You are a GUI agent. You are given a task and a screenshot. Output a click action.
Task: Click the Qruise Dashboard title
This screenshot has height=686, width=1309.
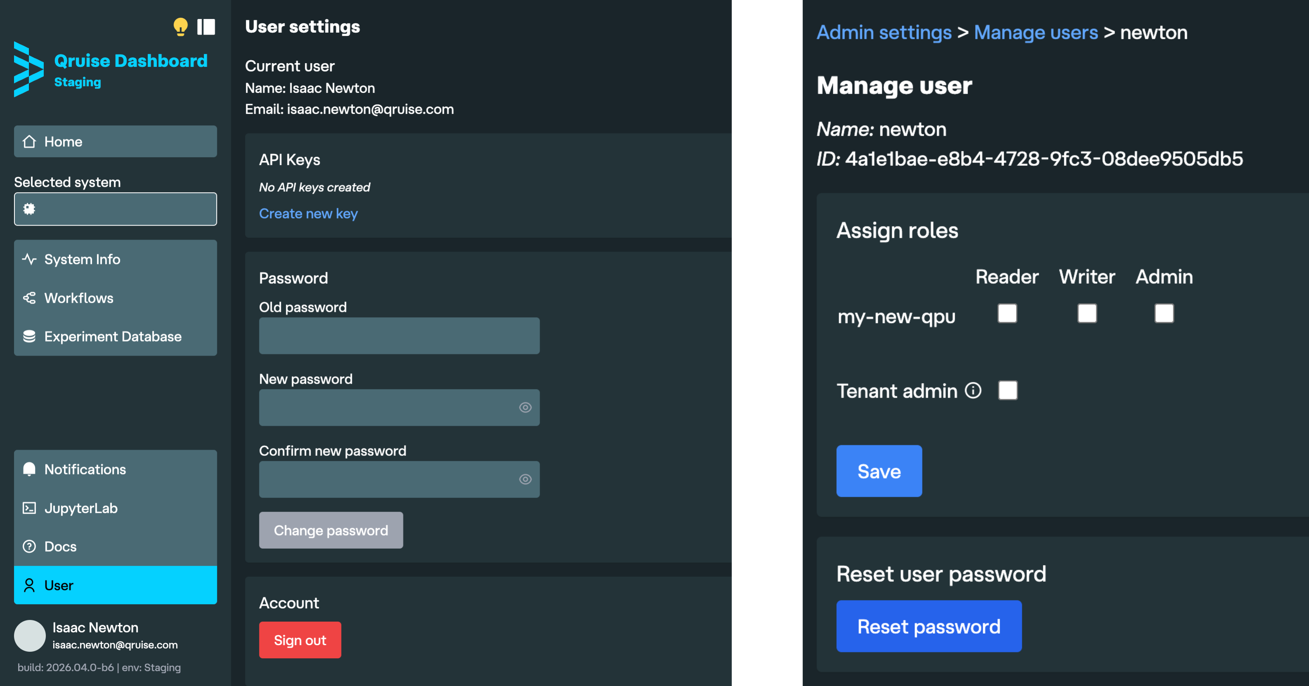(131, 61)
